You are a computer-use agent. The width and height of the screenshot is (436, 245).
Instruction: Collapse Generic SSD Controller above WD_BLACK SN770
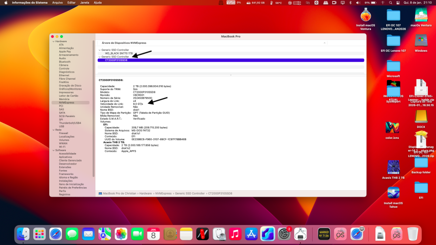click(99, 50)
